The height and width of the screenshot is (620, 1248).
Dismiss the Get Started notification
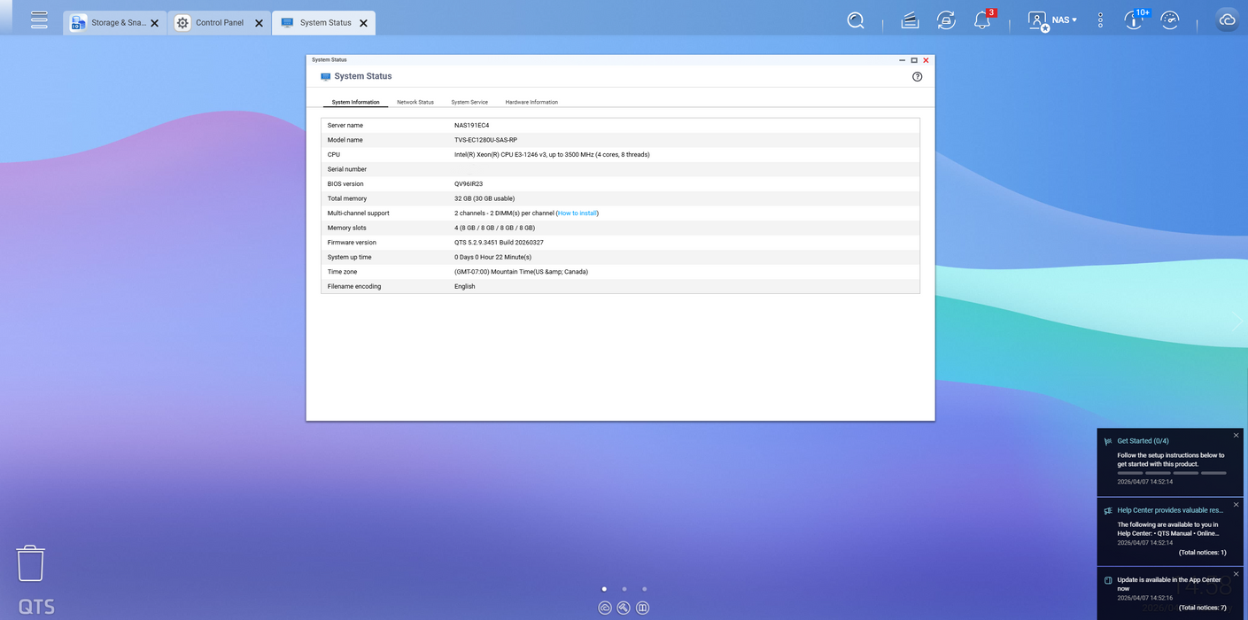click(1236, 435)
